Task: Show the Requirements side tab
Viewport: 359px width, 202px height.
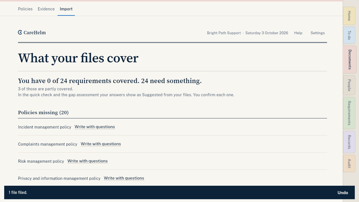Action: tap(349, 113)
